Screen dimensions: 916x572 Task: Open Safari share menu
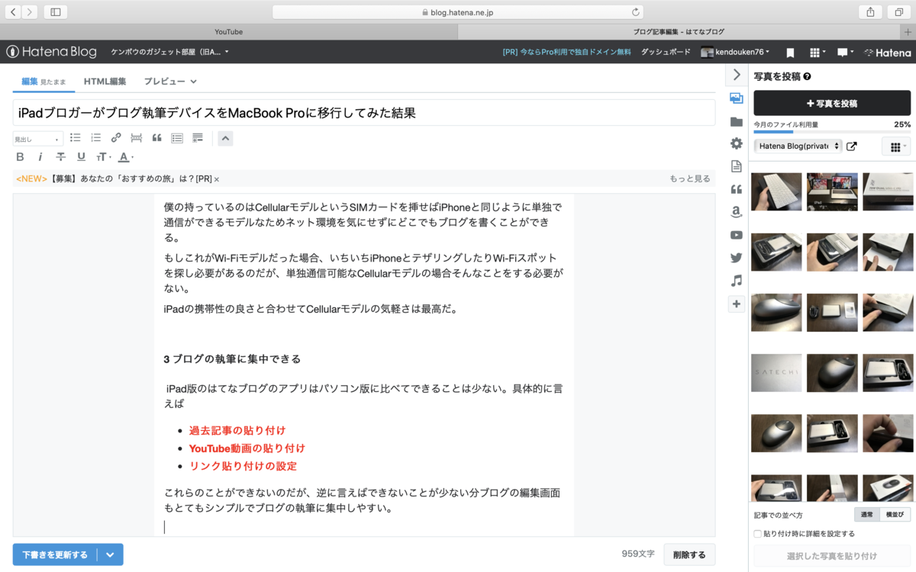coord(870,11)
